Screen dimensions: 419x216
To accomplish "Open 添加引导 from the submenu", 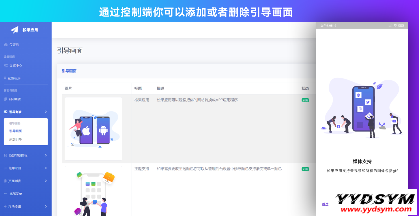I will pyautogui.click(x=15, y=139).
